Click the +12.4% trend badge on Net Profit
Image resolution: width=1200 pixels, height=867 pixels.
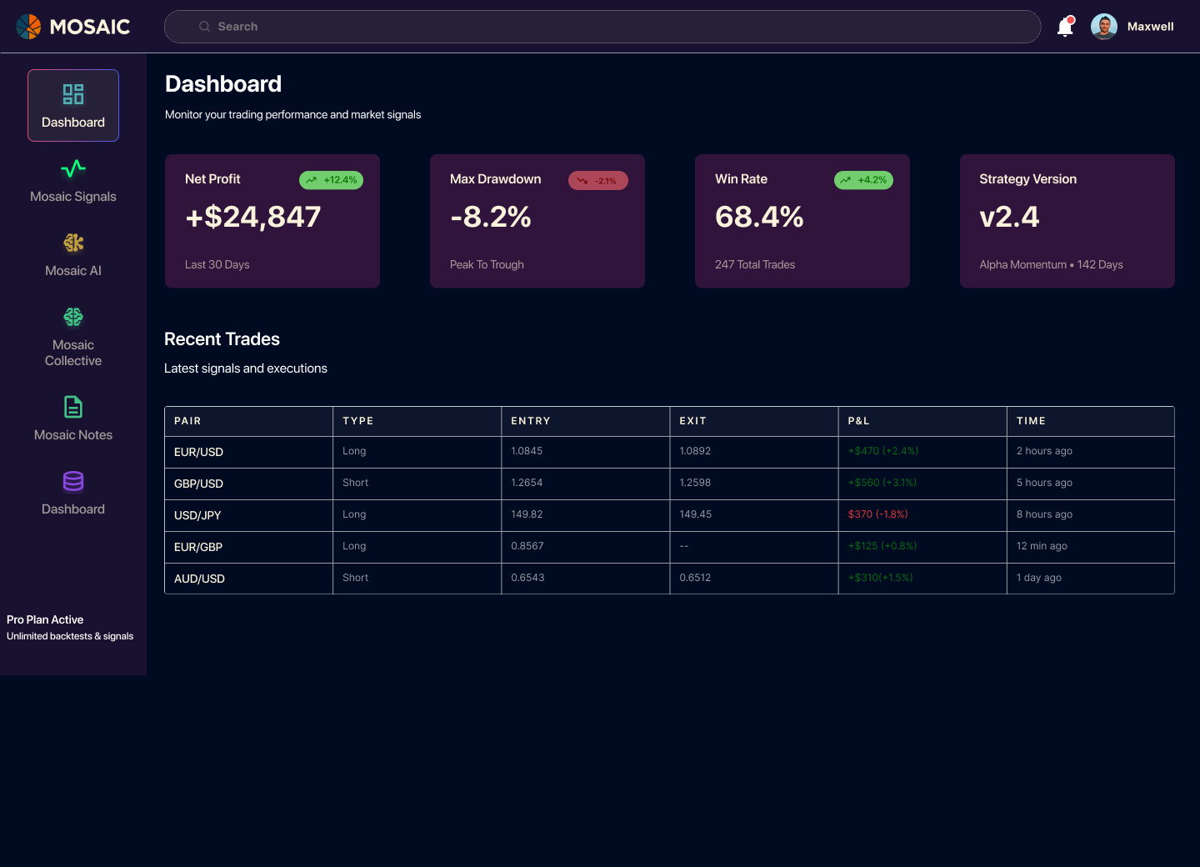[331, 179]
